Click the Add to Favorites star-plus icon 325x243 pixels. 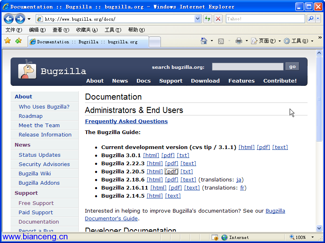click(x=18, y=41)
